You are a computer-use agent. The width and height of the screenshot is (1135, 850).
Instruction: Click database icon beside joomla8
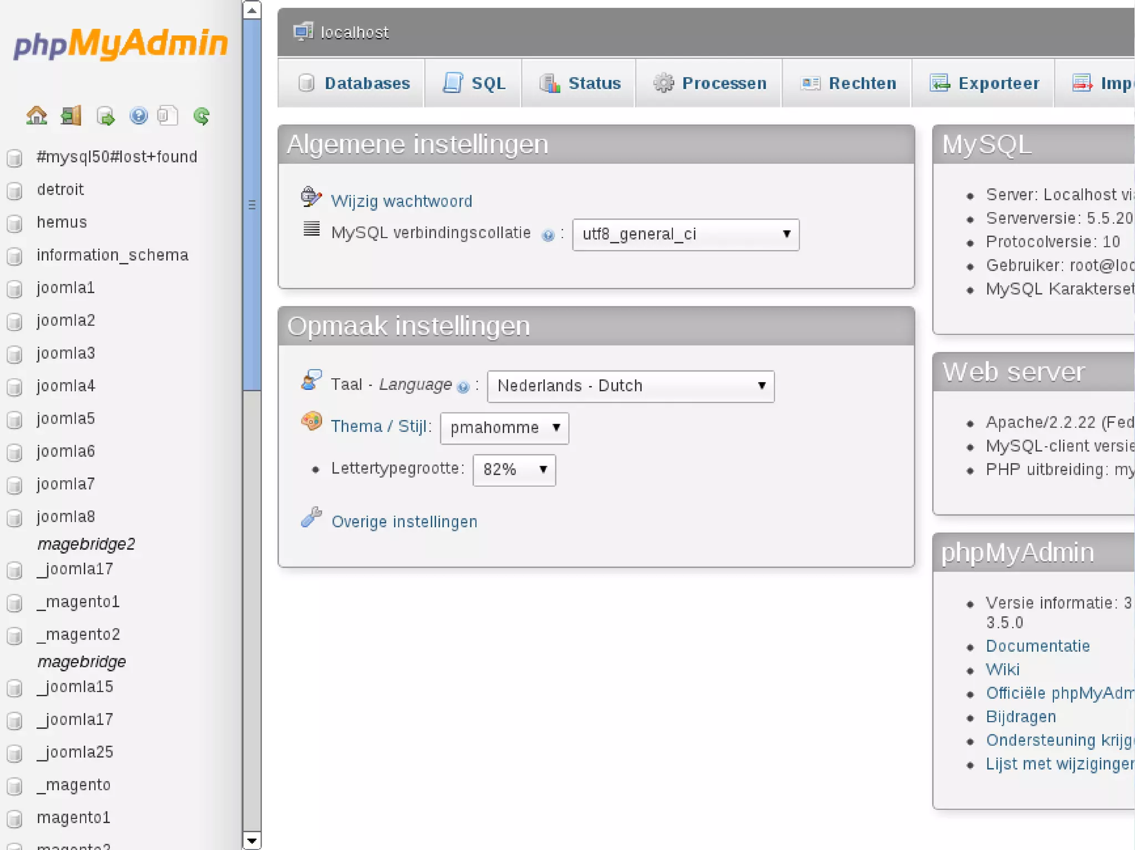(x=15, y=517)
